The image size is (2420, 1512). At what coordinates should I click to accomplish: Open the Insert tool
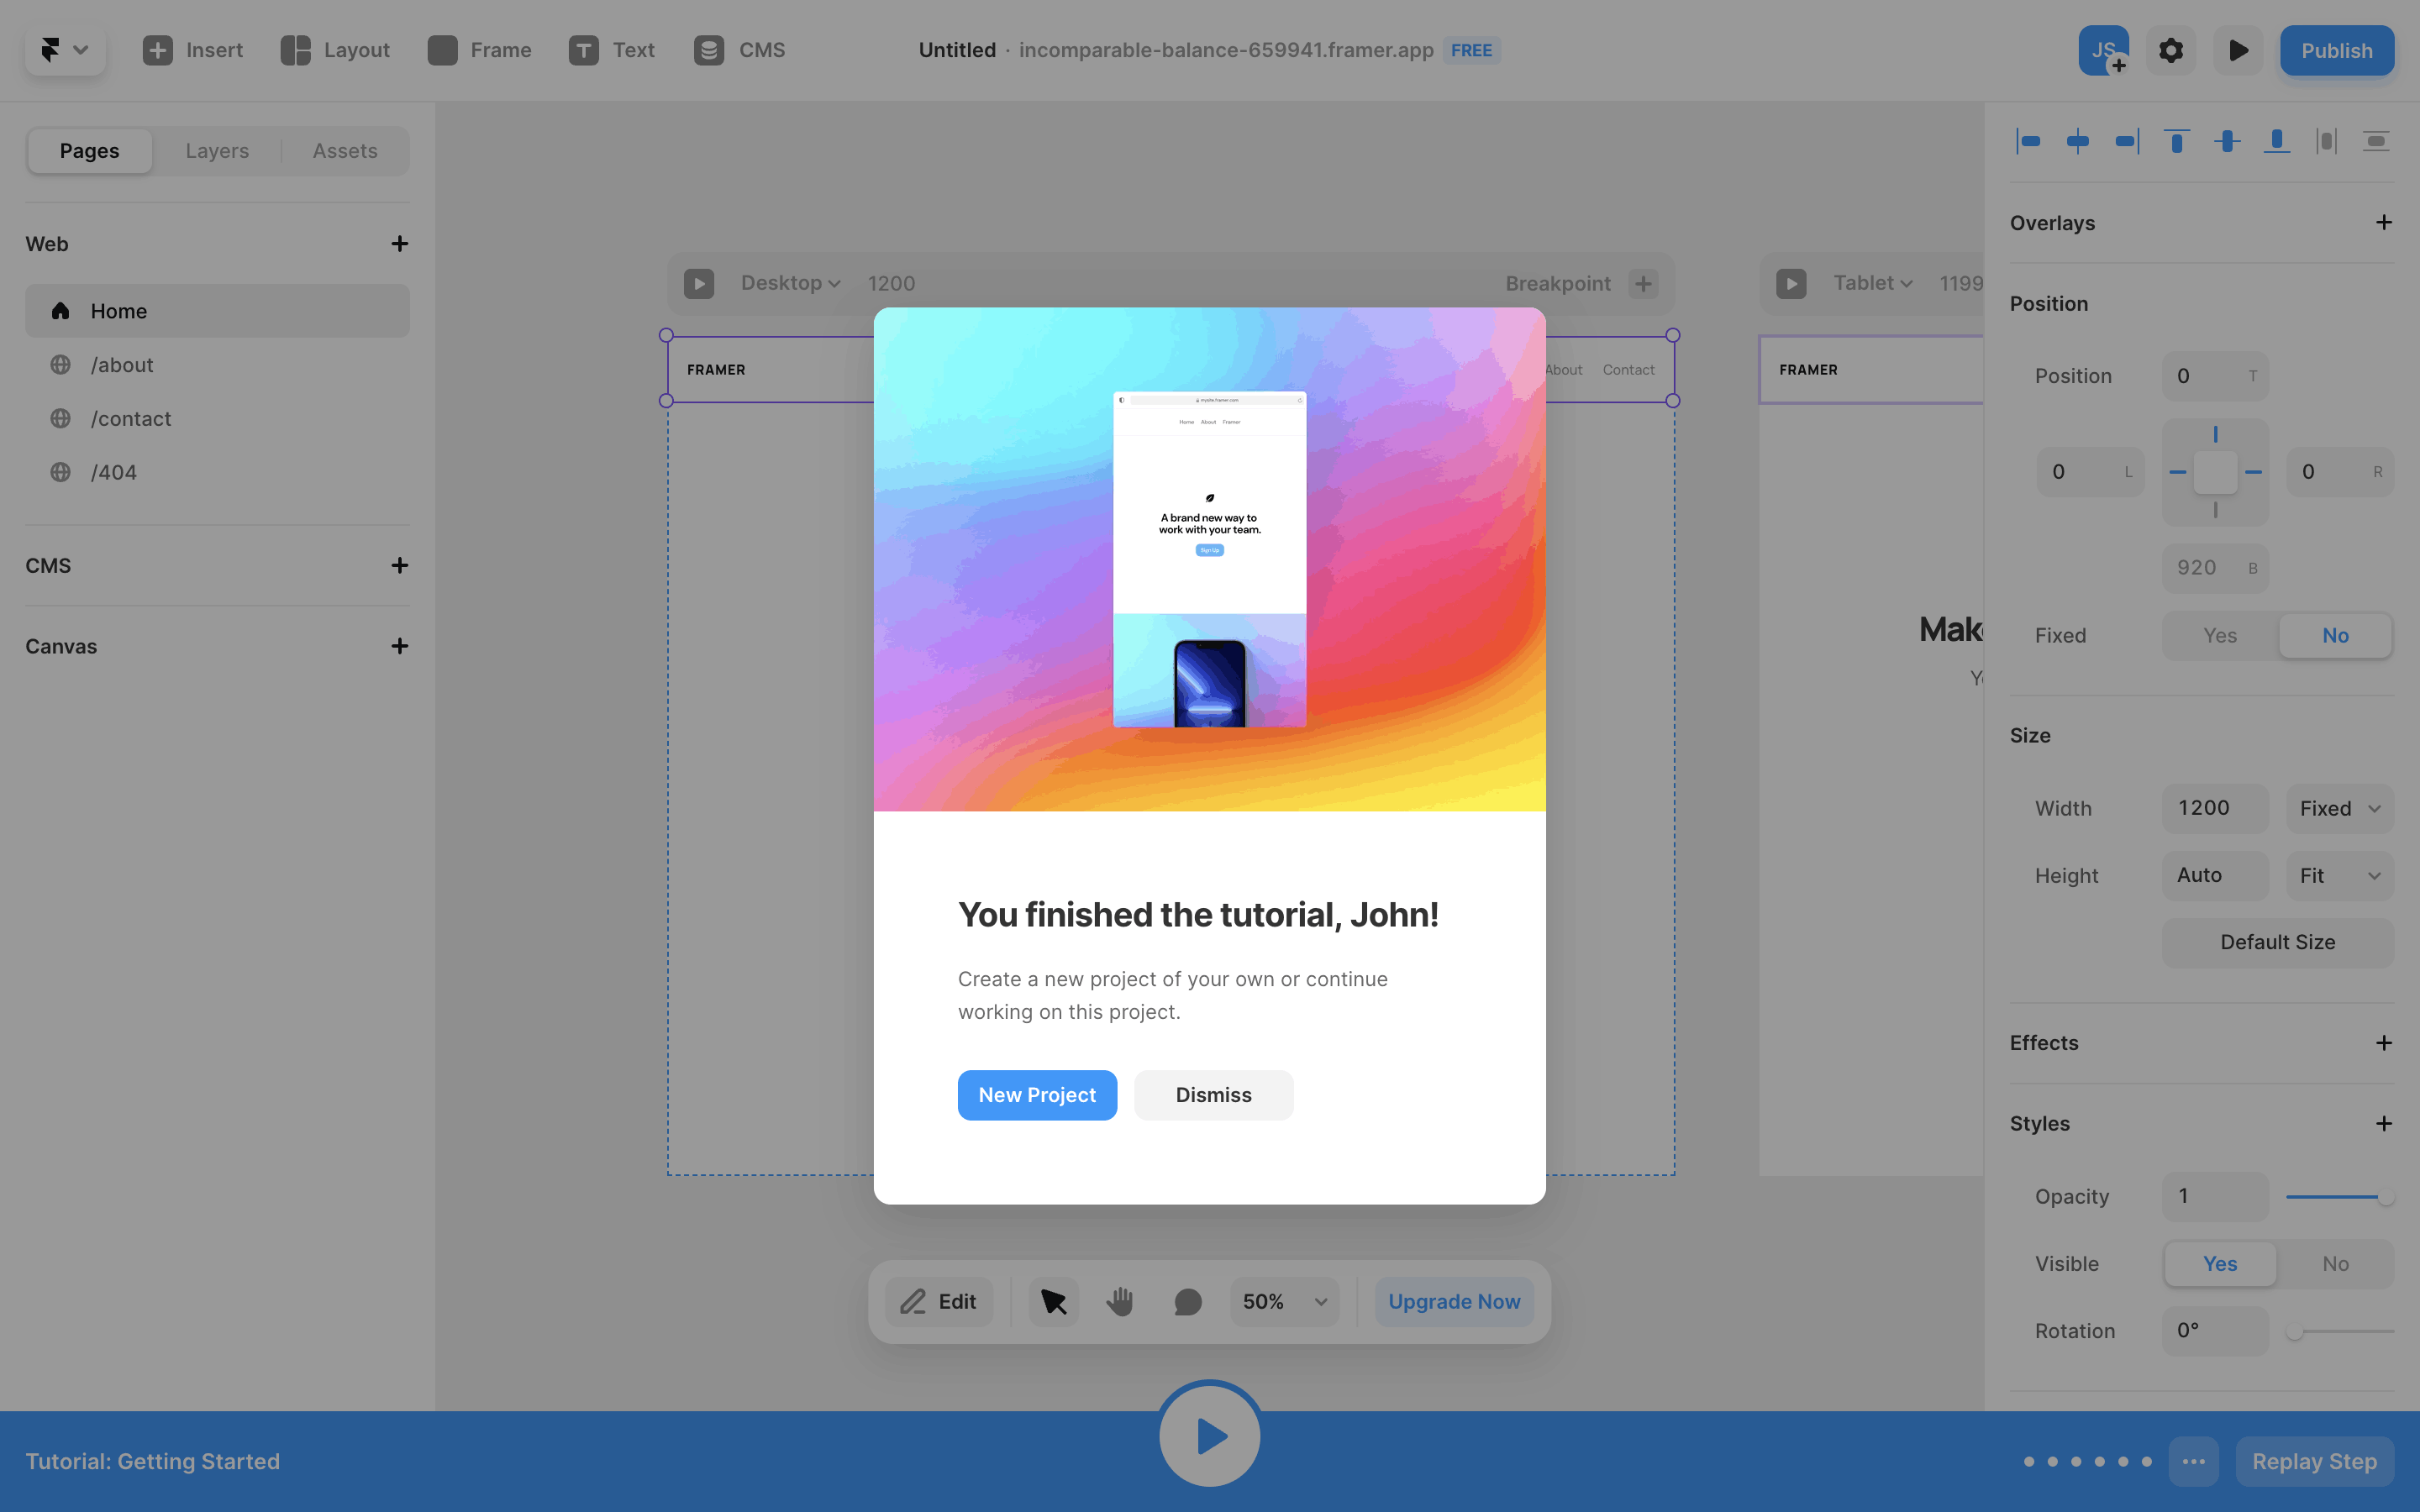click(193, 50)
